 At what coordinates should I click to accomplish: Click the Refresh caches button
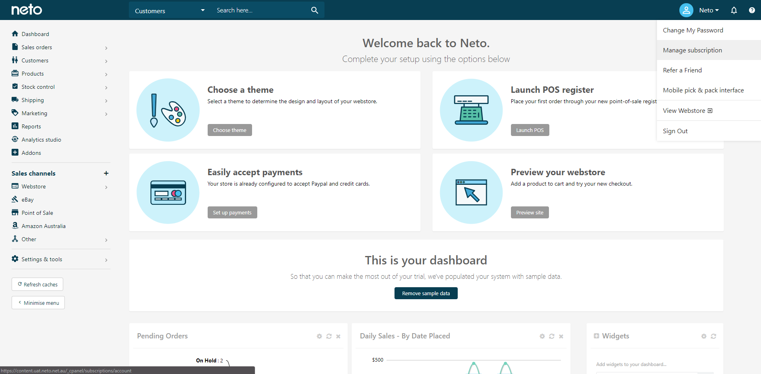point(37,284)
